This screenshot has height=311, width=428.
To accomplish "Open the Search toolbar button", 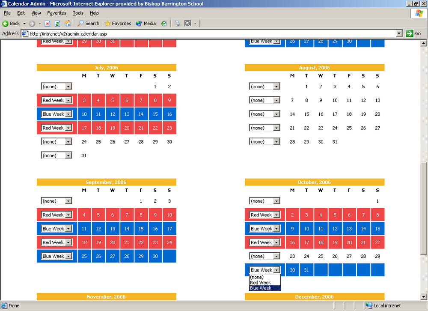I will [88, 24].
